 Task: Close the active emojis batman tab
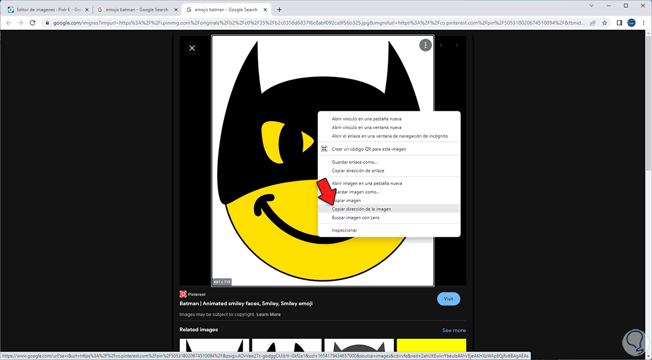265,10
